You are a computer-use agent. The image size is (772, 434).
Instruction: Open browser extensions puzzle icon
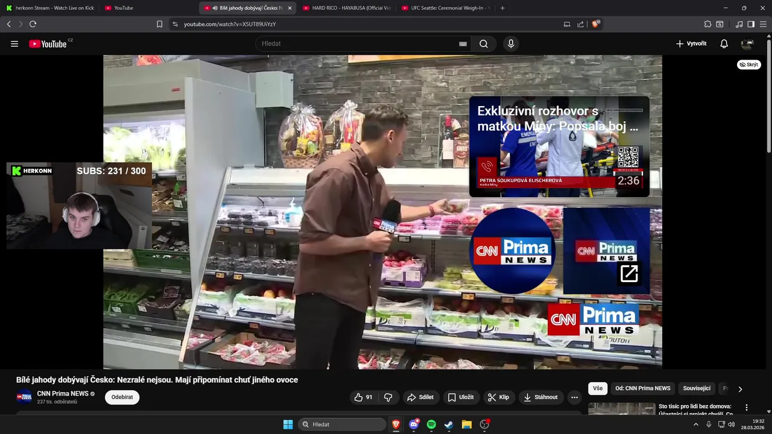[707, 24]
